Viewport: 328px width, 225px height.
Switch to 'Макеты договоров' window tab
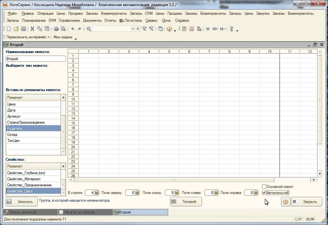click(x=86, y=212)
